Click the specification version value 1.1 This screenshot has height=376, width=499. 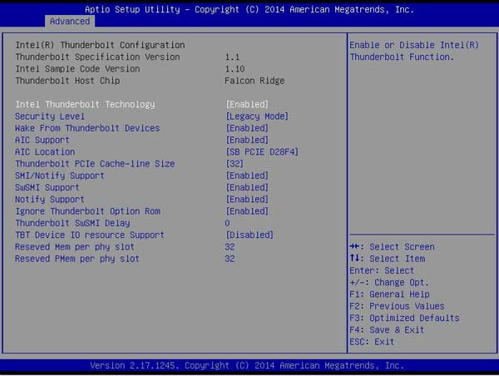pos(232,57)
